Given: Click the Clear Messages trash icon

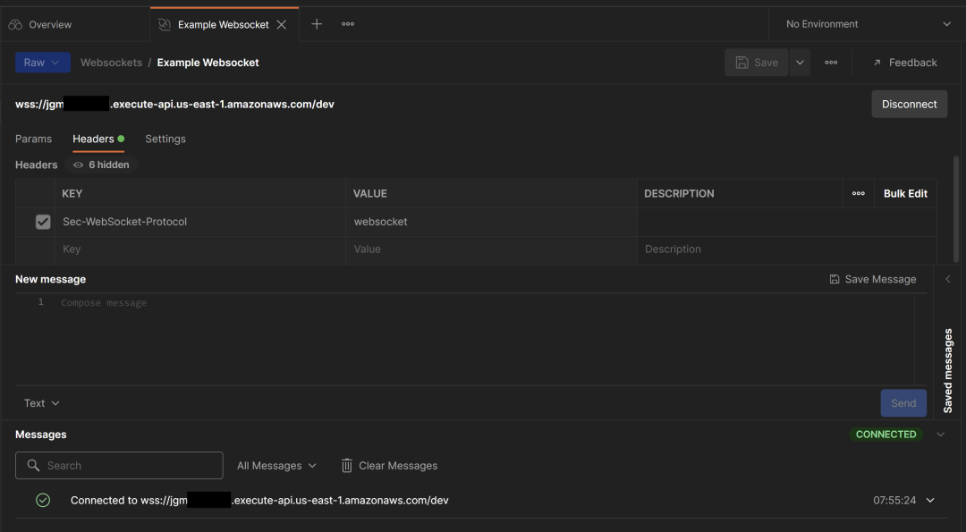Looking at the screenshot, I should point(347,466).
